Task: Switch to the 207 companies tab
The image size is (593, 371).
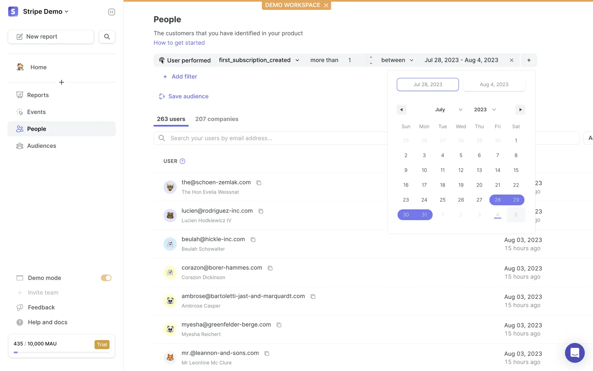Action: coord(217,119)
